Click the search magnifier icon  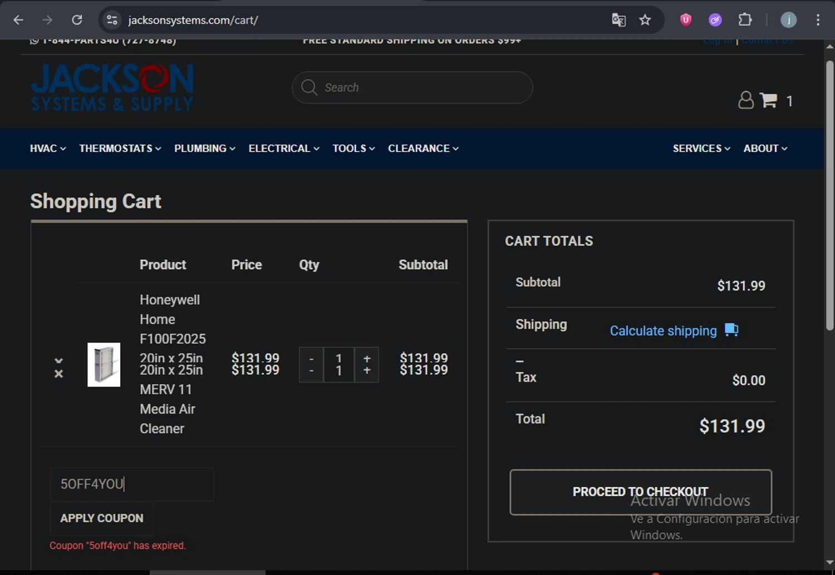click(x=309, y=87)
